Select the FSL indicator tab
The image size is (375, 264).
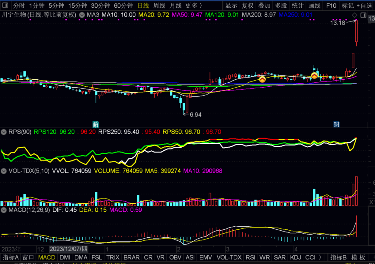(97, 257)
